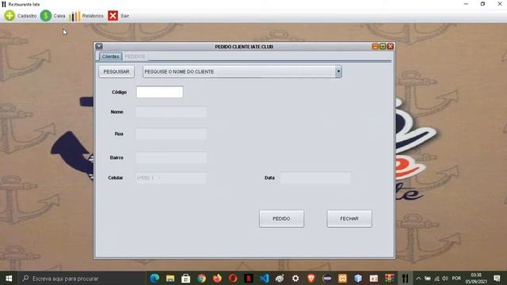507x285 pixels.
Task: Close the PEDIDO CLIENTE IATE CLUB dialog
Action: click(x=391, y=47)
